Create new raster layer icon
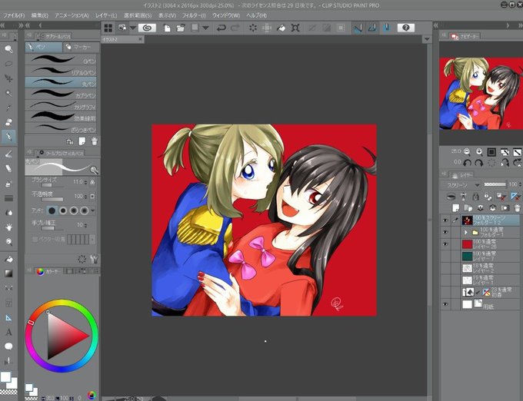This screenshot has width=523, height=401. (x=455, y=208)
